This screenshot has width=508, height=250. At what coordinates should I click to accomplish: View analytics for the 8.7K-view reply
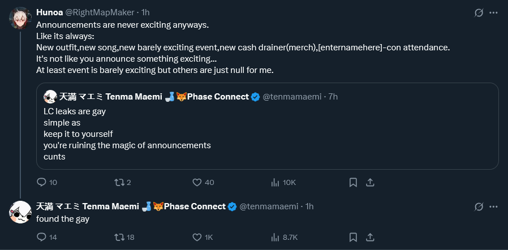pos(276,237)
